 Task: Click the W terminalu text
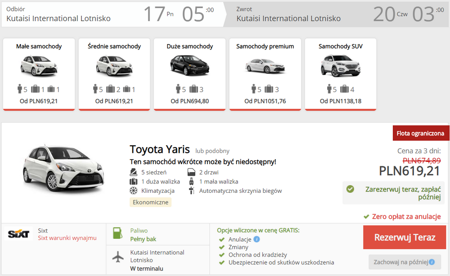147,268
